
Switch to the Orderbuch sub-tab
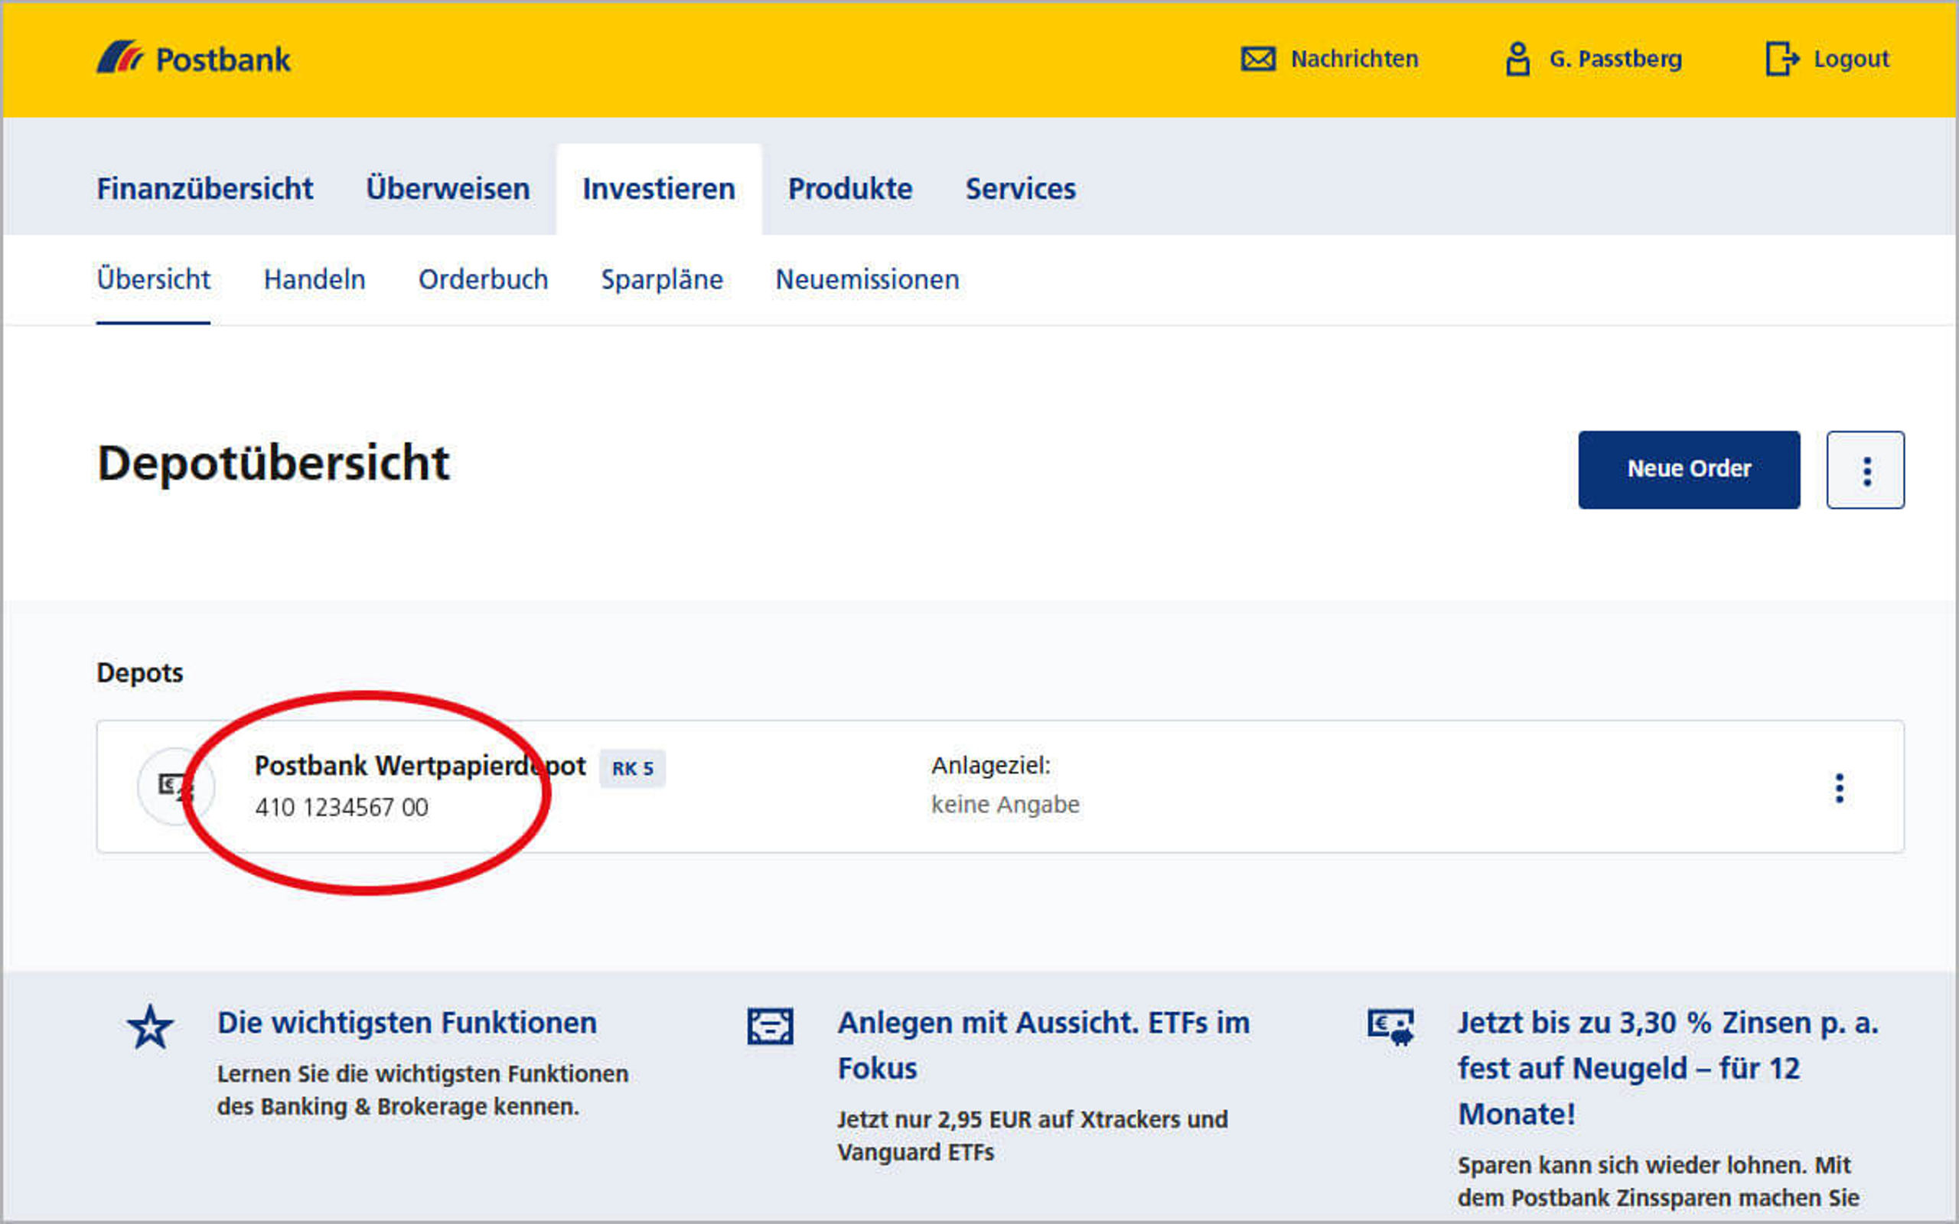coord(482,279)
